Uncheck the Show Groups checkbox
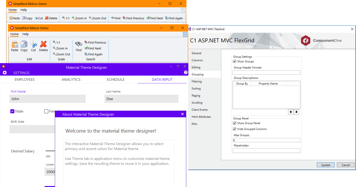356x187 pixels. (x=235, y=61)
